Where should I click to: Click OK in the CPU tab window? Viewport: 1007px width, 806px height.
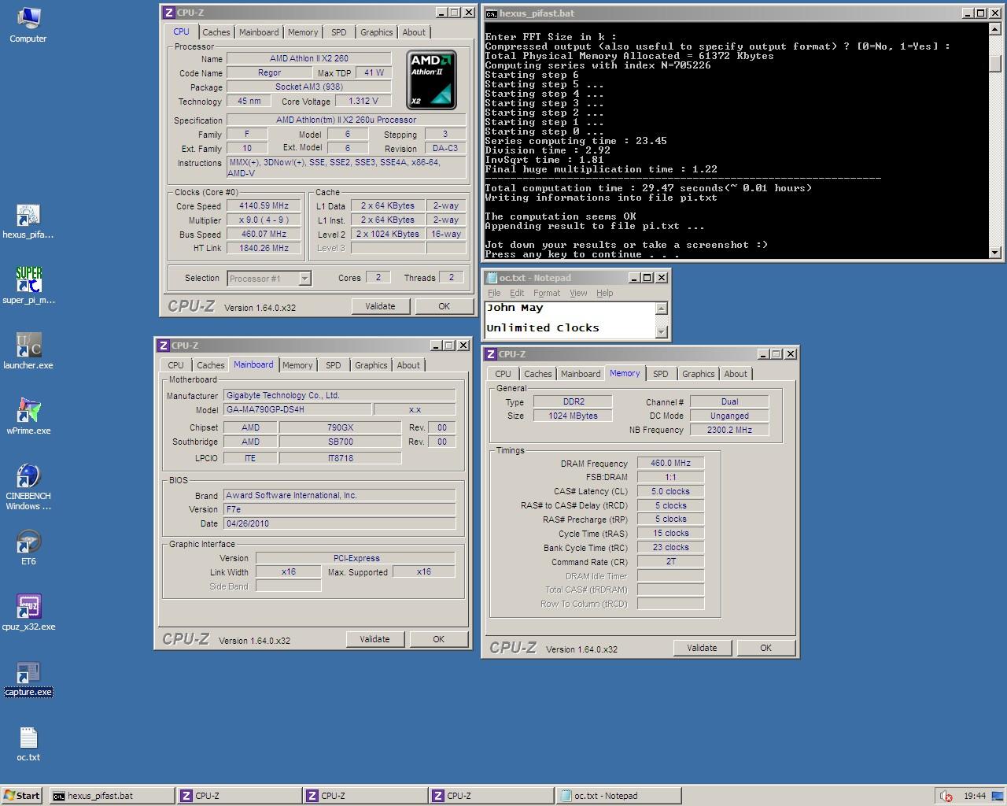[444, 306]
